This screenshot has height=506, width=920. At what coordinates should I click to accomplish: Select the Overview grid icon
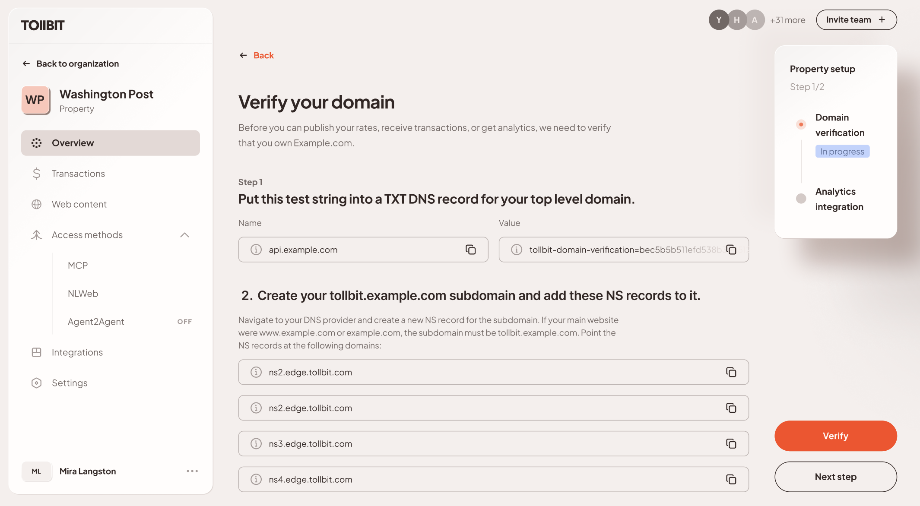(37, 143)
